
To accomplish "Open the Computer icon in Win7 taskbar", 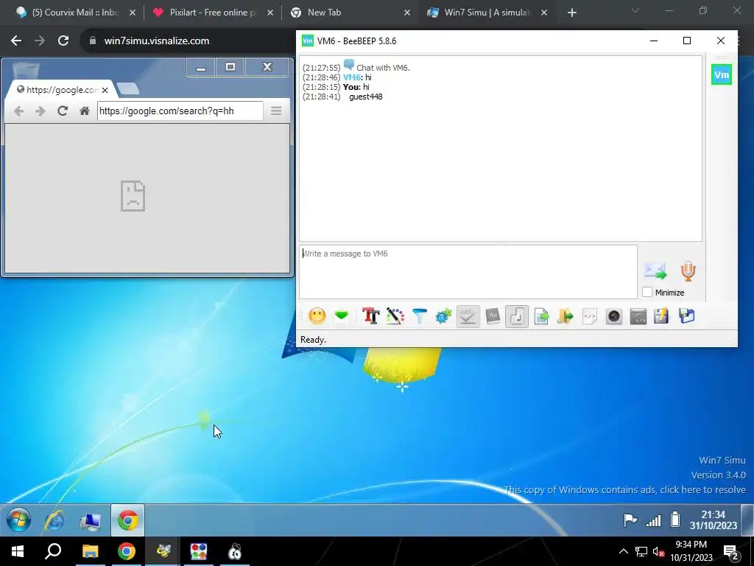I will (91, 520).
